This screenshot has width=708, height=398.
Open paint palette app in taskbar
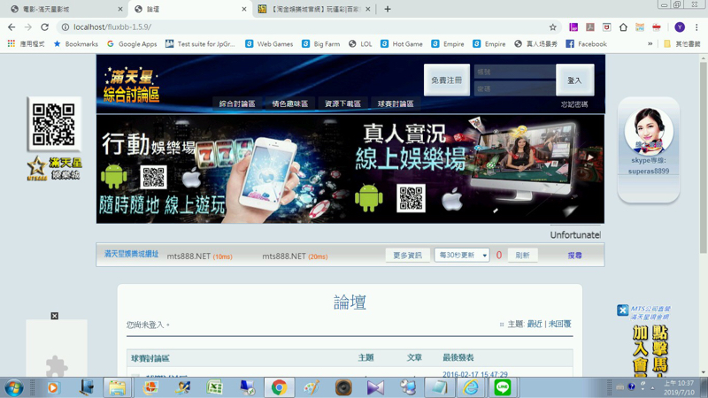pyautogui.click(x=312, y=387)
